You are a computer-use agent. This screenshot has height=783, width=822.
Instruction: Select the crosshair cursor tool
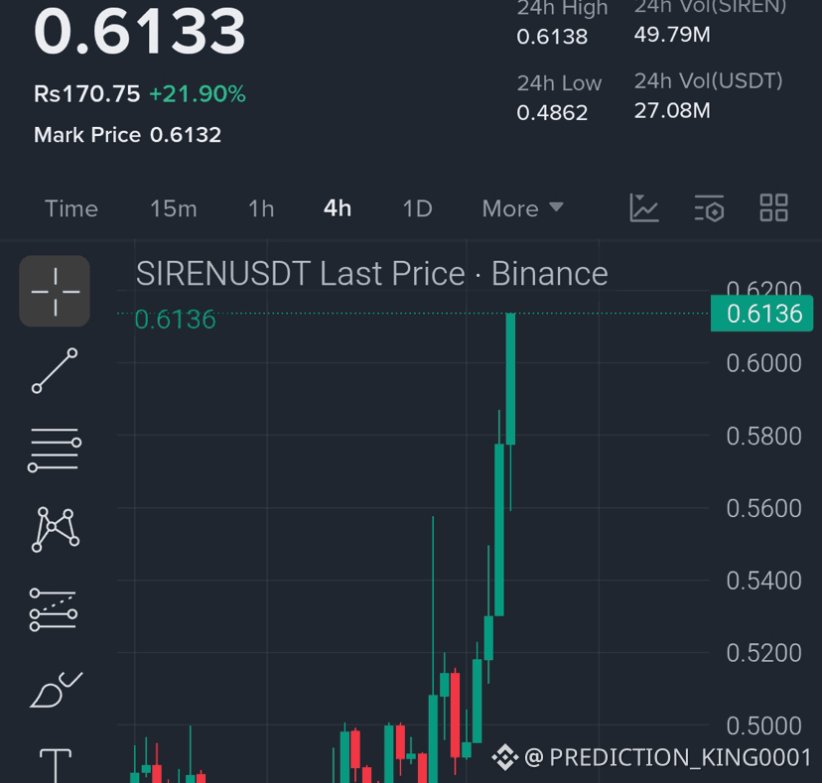coord(55,292)
